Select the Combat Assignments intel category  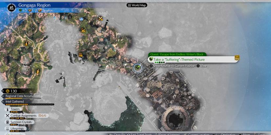(x=23, y=116)
